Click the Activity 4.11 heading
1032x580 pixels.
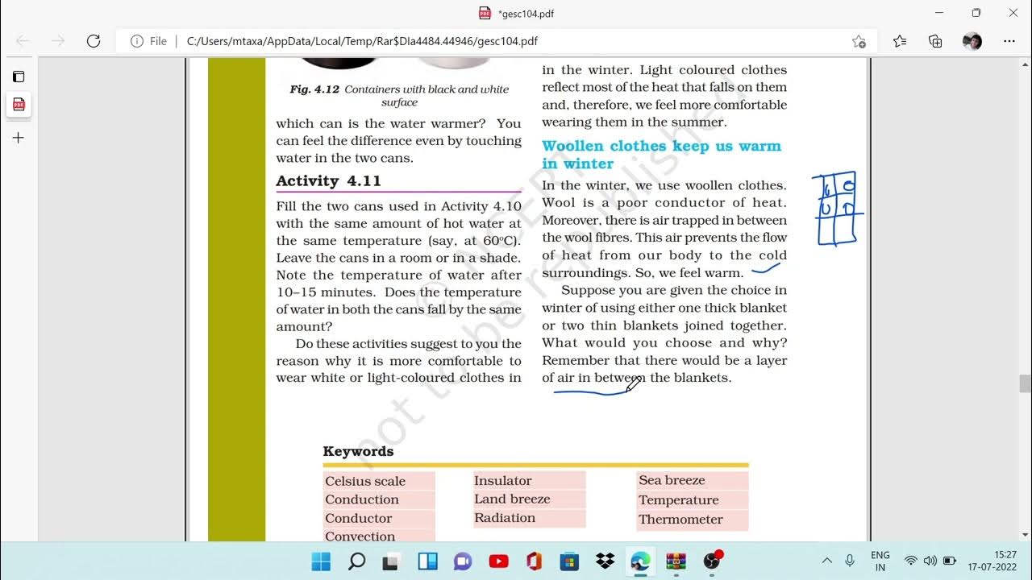click(x=328, y=181)
